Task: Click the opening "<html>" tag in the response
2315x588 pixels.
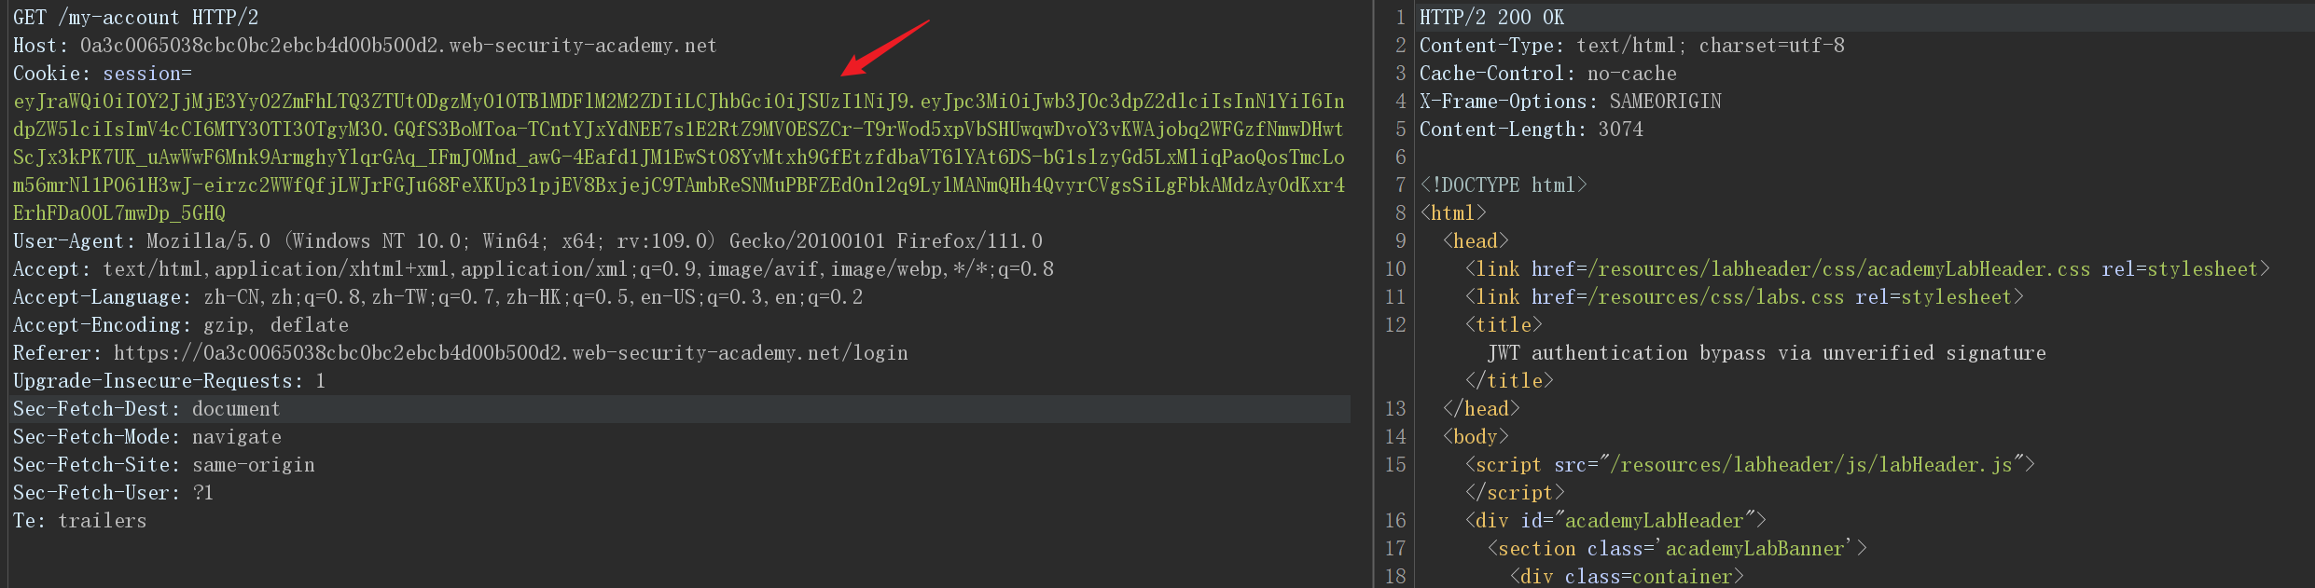Action: coord(1453,212)
